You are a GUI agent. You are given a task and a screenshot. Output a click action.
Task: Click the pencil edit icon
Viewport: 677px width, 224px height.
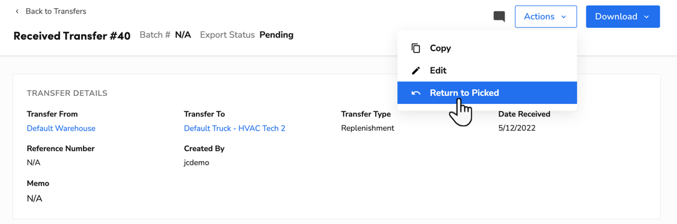[x=416, y=71]
